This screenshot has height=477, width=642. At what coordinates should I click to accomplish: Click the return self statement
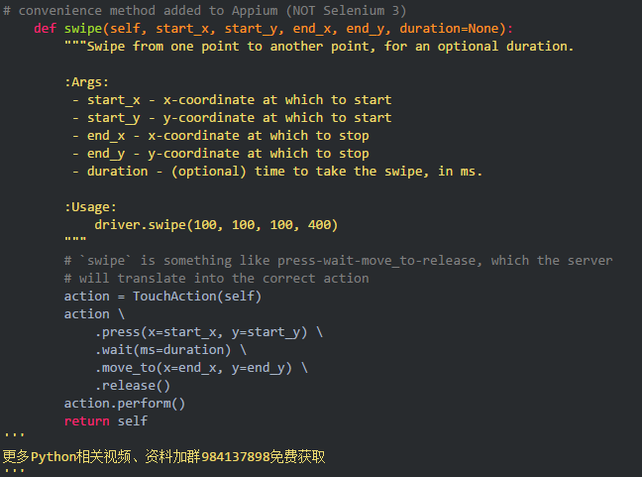(106, 421)
